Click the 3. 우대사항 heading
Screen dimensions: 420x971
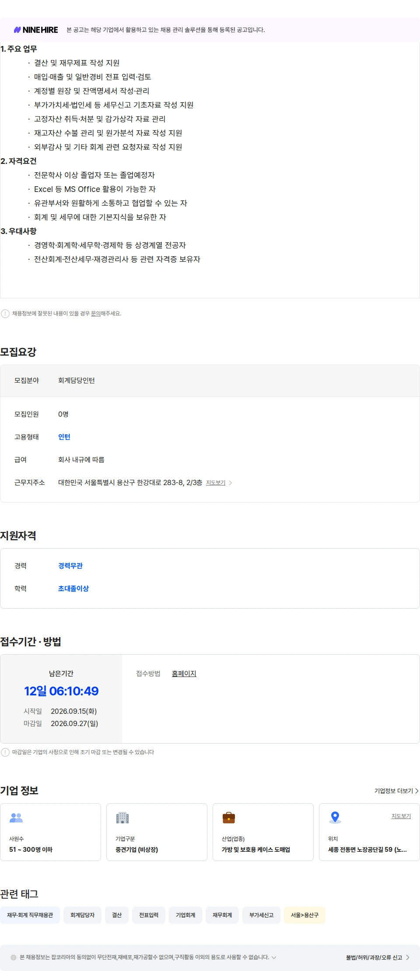tap(18, 231)
